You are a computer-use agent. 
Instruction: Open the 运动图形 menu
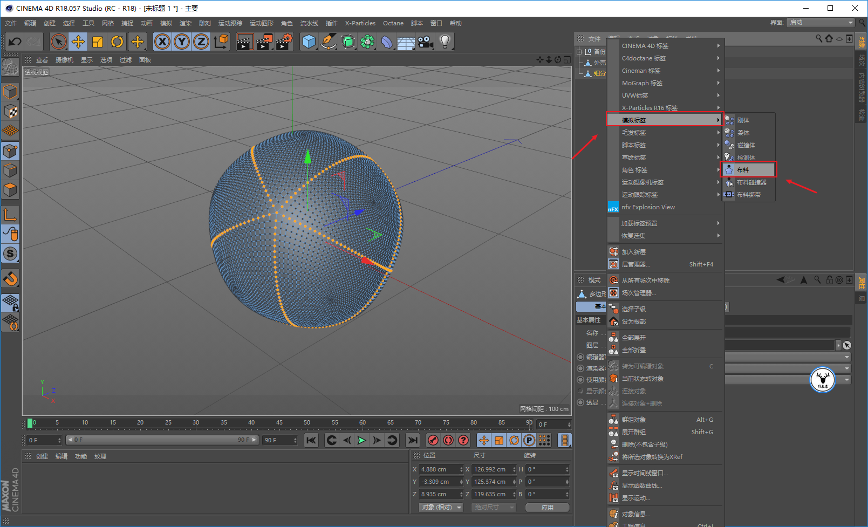(262, 23)
